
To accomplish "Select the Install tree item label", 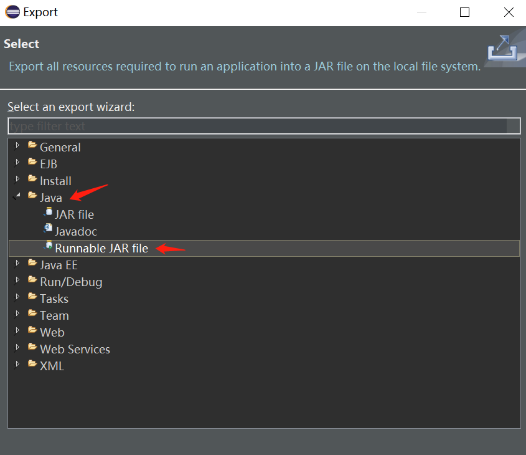I will [55, 181].
